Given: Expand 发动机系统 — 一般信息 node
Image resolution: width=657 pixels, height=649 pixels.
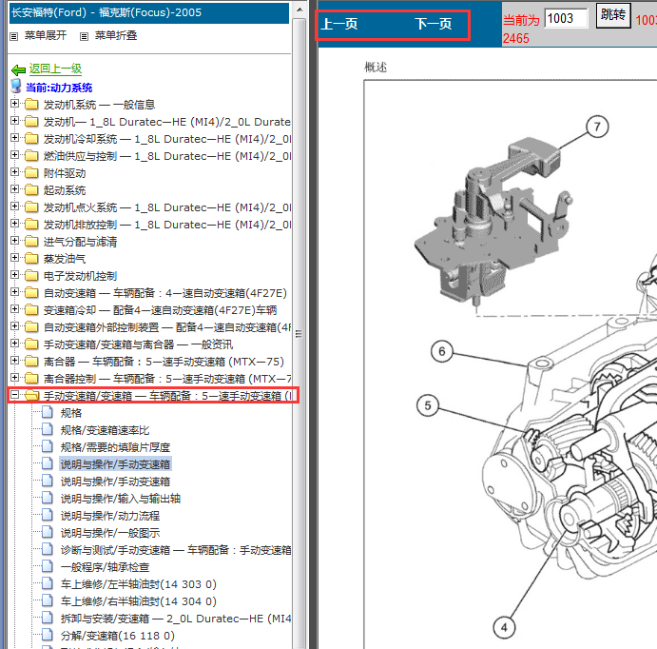Looking at the screenshot, I should tap(14, 103).
